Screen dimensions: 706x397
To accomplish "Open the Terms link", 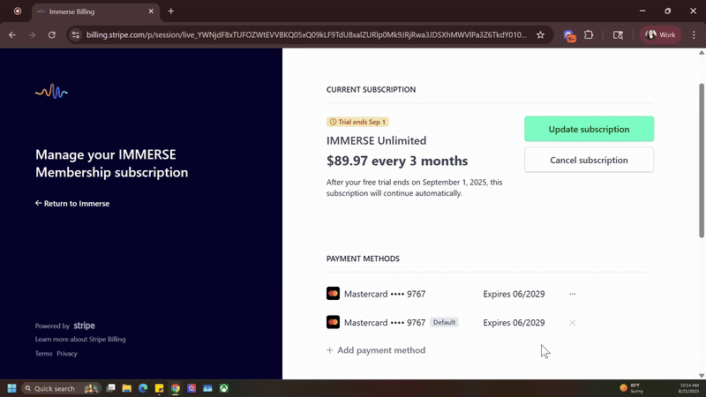I will coord(43,354).
